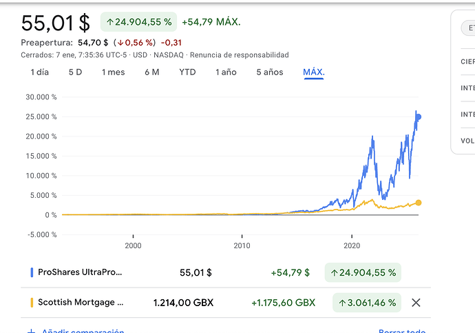Click the blue ProShares UltraPro color swatch
The width and height of the screenshot is (475, 333).
click(x=32, y=272)
